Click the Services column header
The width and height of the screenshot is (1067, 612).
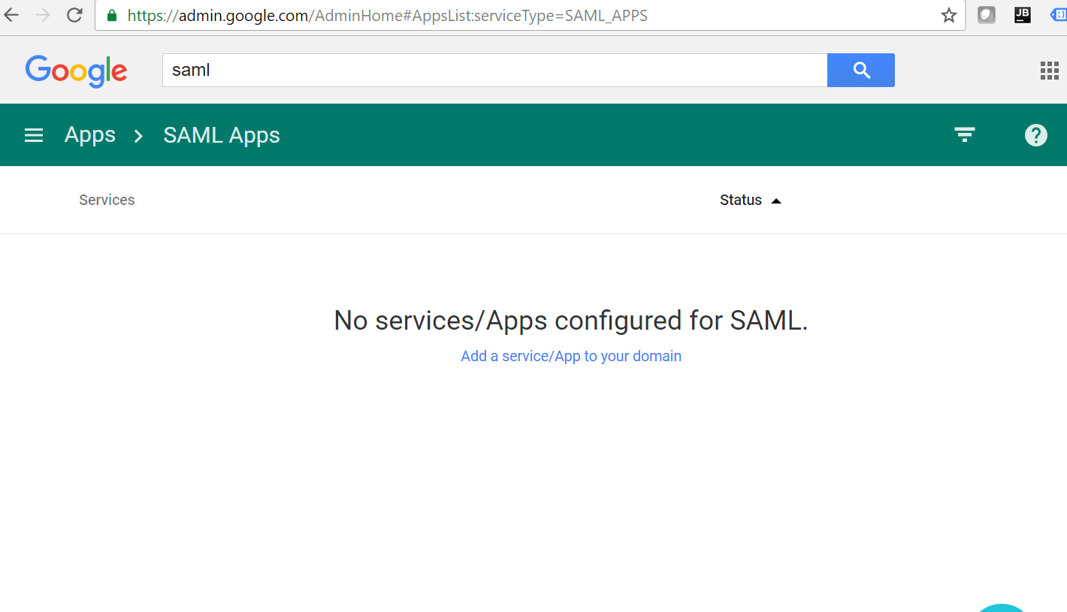click(x=106, y=200)
